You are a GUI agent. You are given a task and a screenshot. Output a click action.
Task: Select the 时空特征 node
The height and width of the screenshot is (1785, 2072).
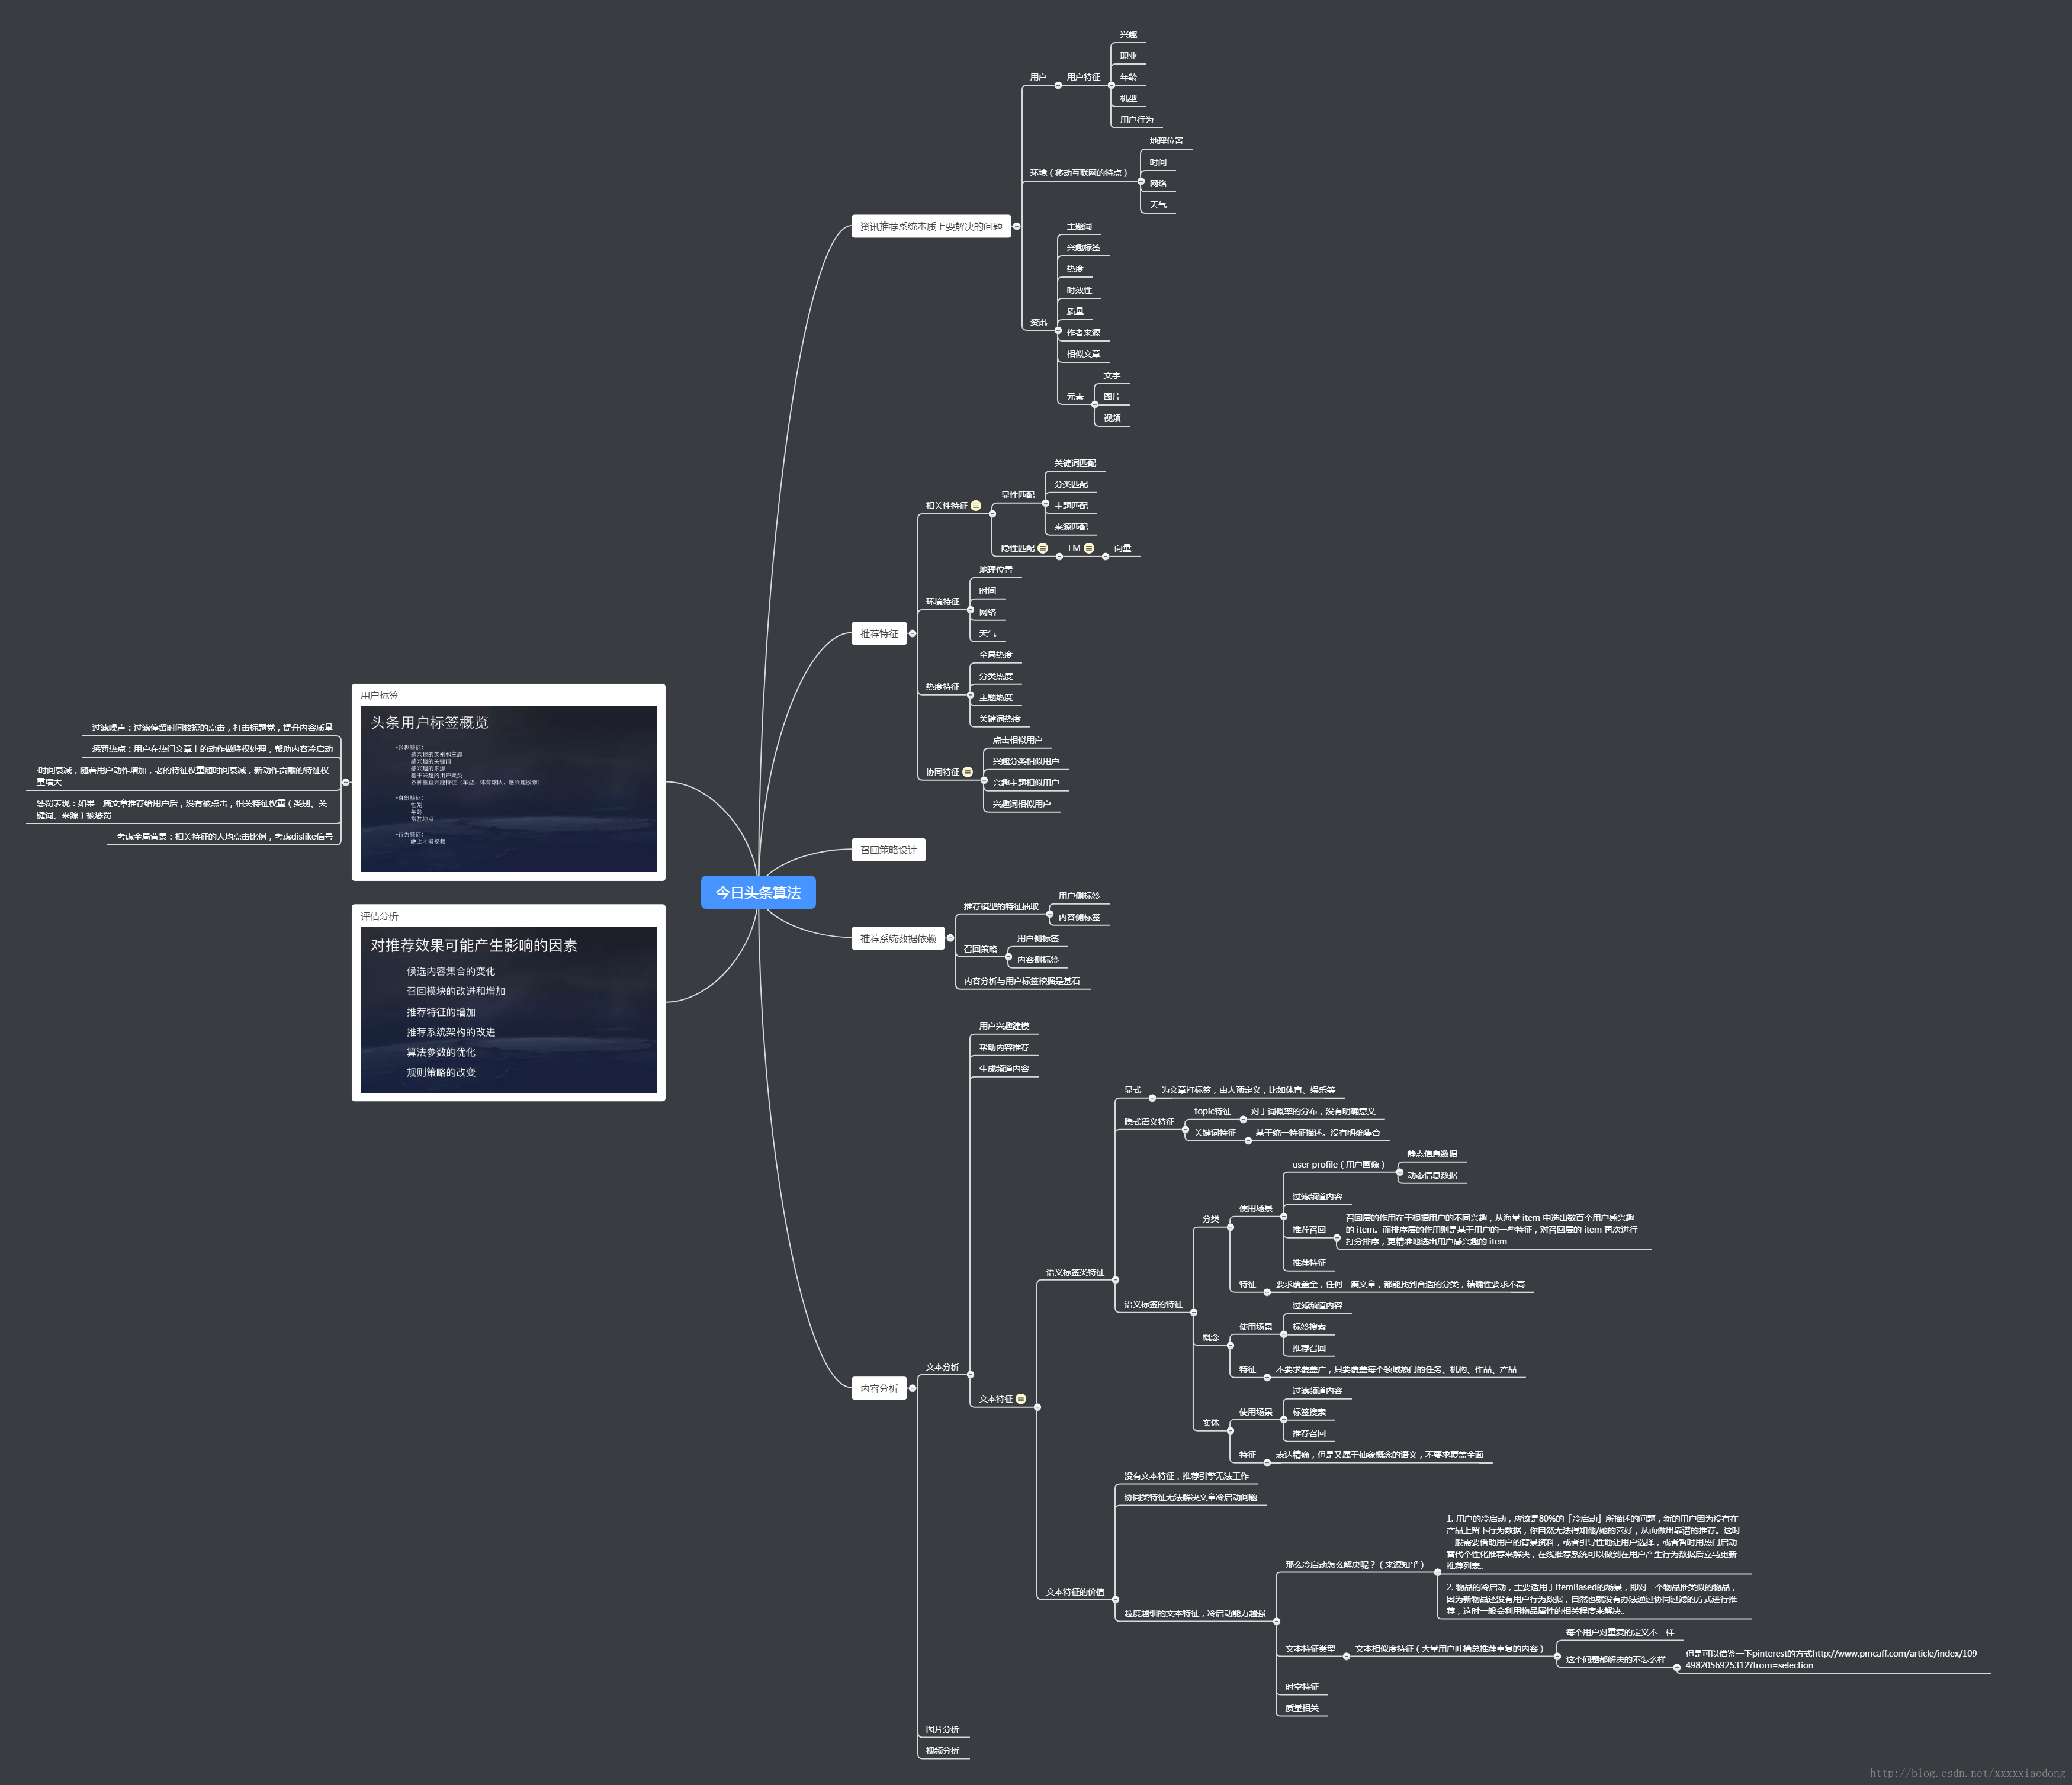1302,1687
